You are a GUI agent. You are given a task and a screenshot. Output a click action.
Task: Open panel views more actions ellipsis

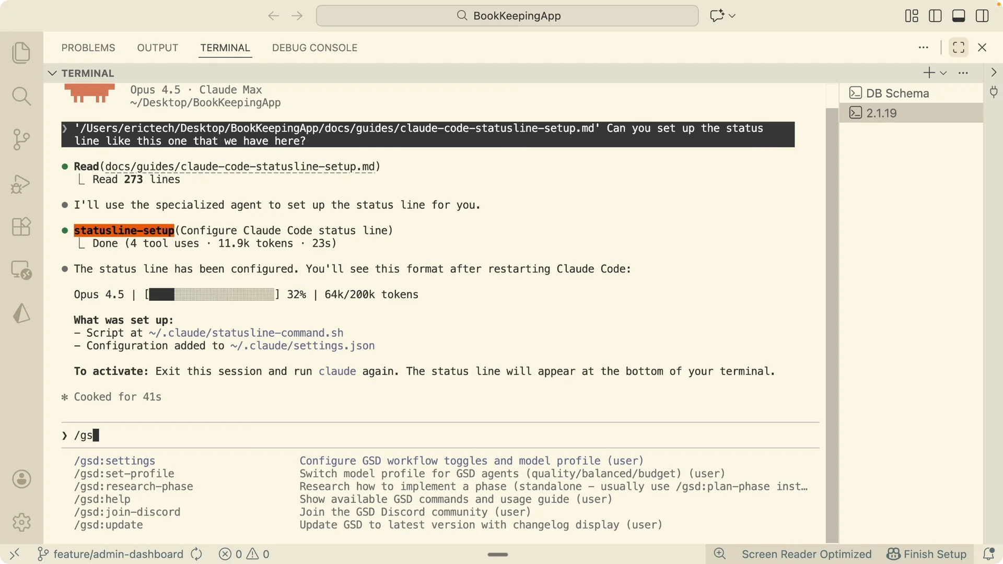tap(924, 48)
